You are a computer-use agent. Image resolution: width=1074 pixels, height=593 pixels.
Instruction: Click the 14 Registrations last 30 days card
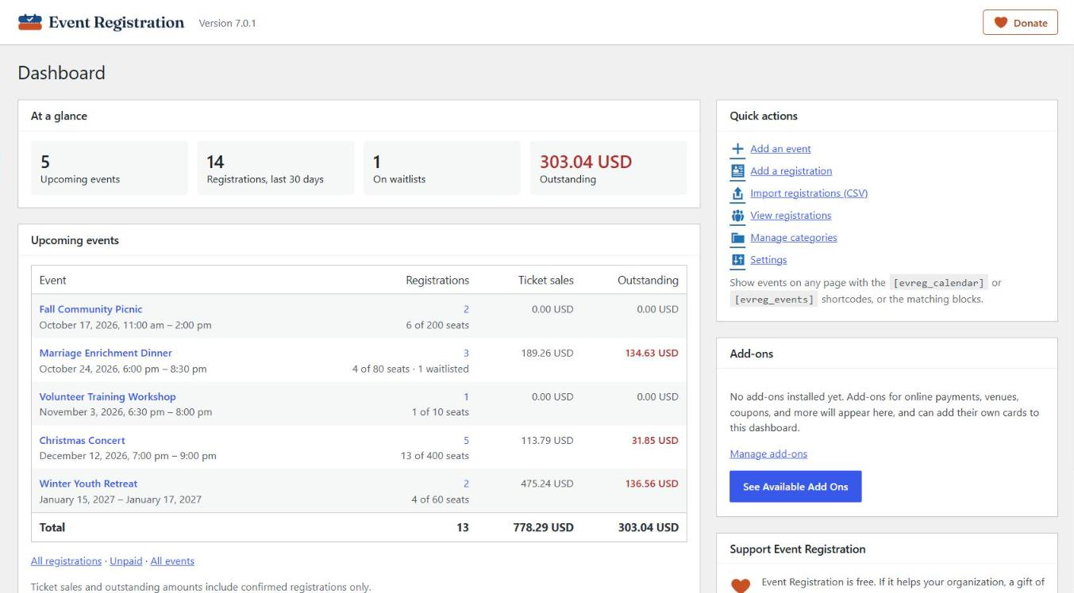(275, 168)
